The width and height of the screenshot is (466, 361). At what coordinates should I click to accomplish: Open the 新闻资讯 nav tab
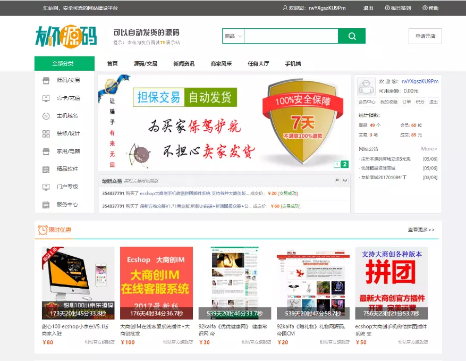click(x=184, y=63)
